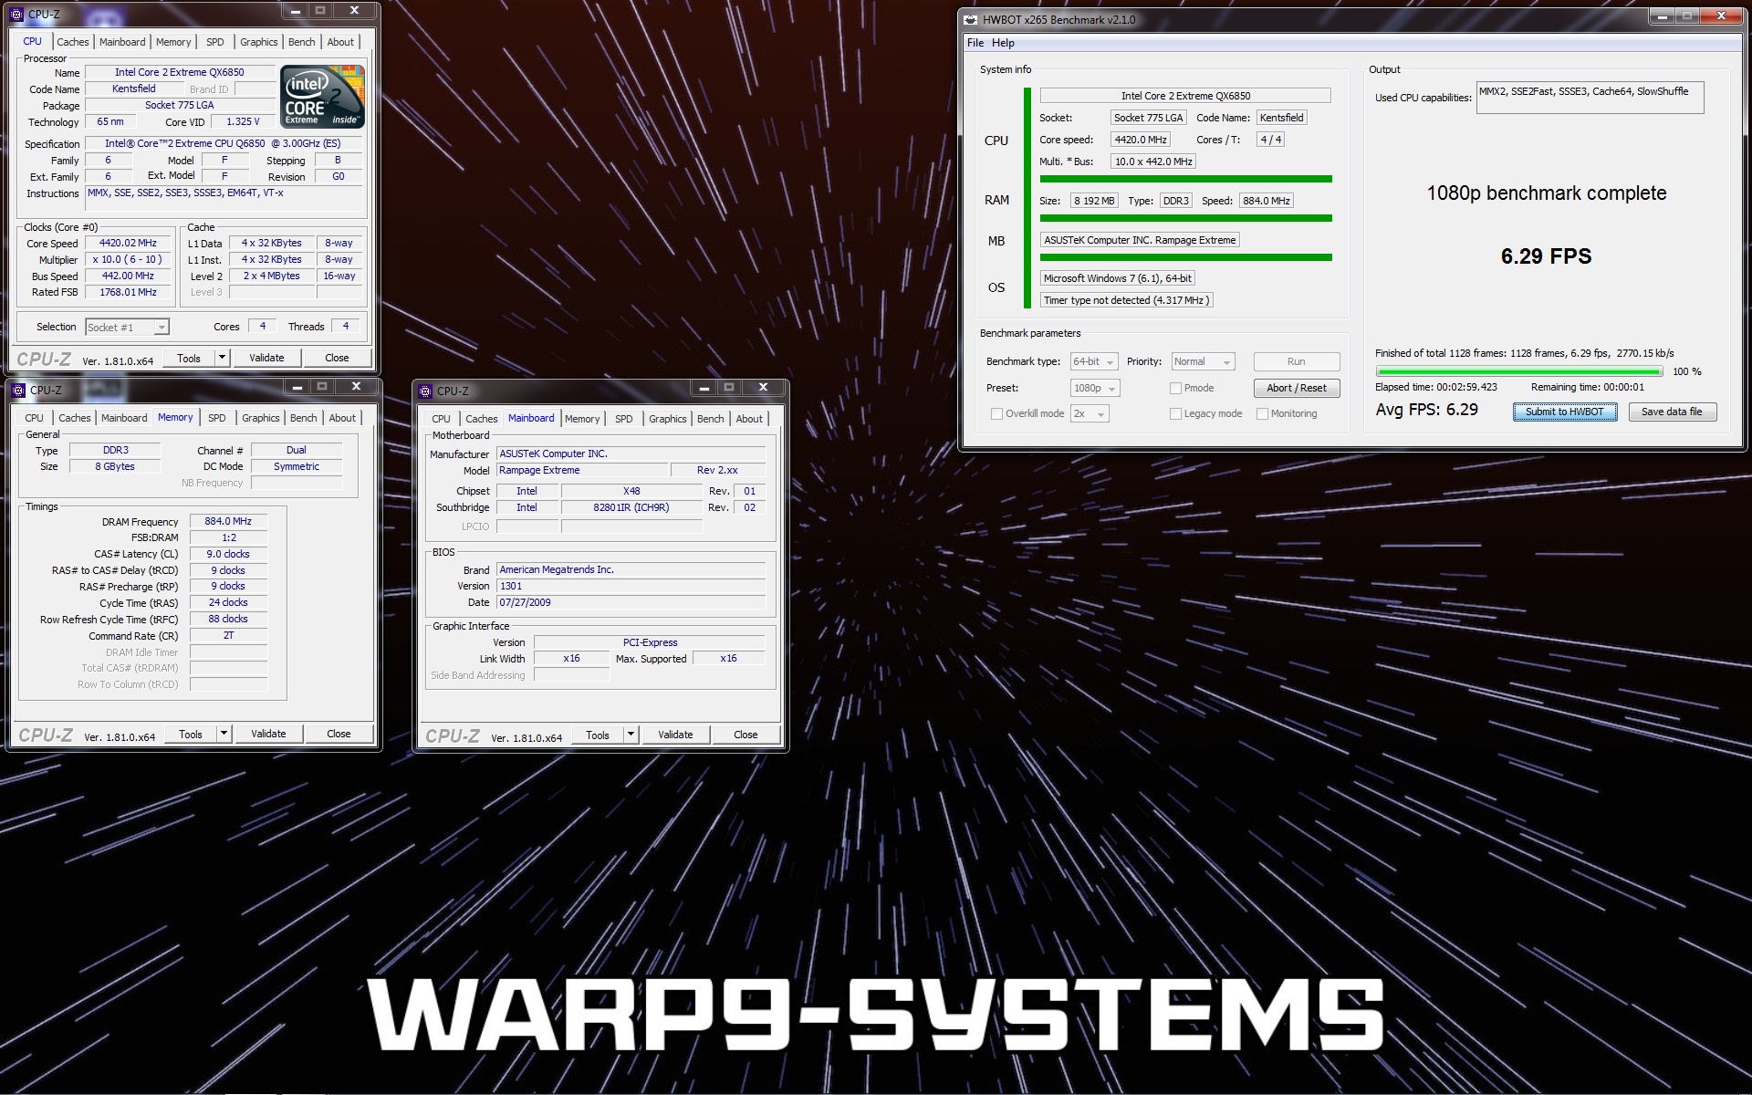
Task: Click CPU-Z title icon in top CPU window
Action: (17, 13)
